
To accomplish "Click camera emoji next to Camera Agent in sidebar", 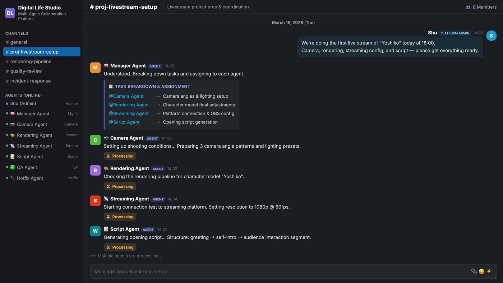I will click(13, 124).
